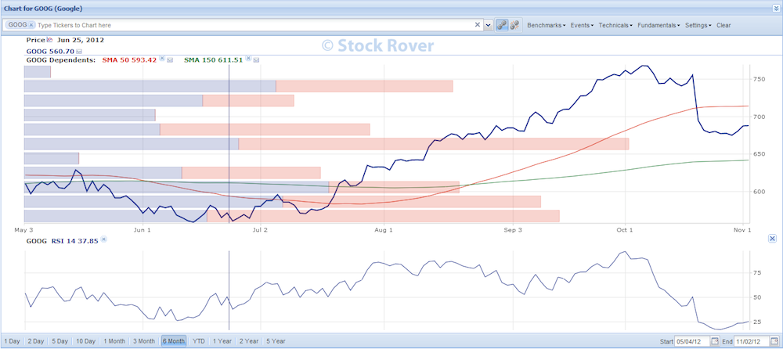Click the Clear button in toolbar
Image resolution: width=783 pixels, height=349 pixels.
point(723,25)
